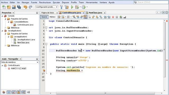Click the New Project toolbar icon
The height and width of the screenshot is (95, 169).
pyautogui.click(x=9, y=7)
